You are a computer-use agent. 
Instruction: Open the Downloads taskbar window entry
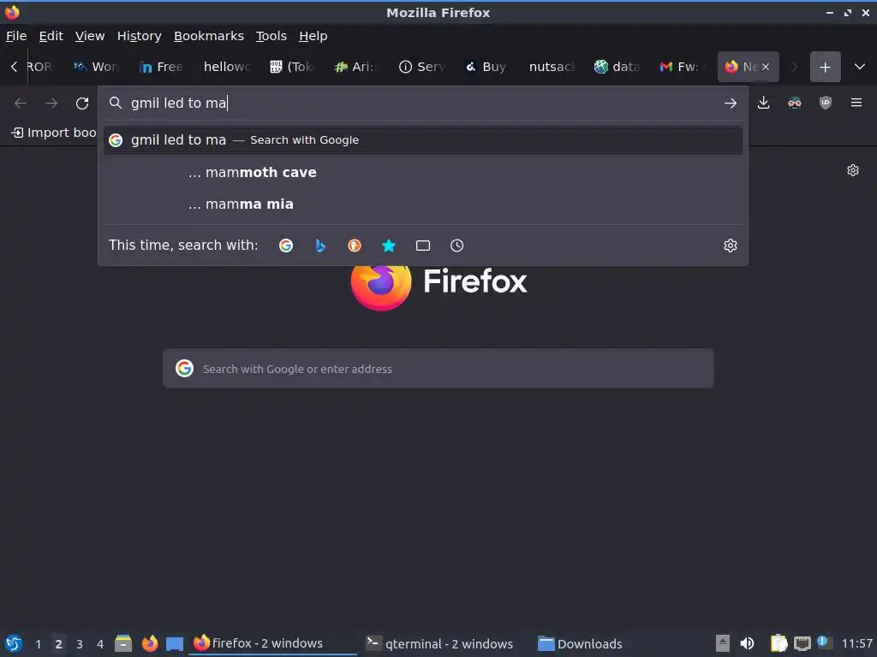click(x=580, y=643)
